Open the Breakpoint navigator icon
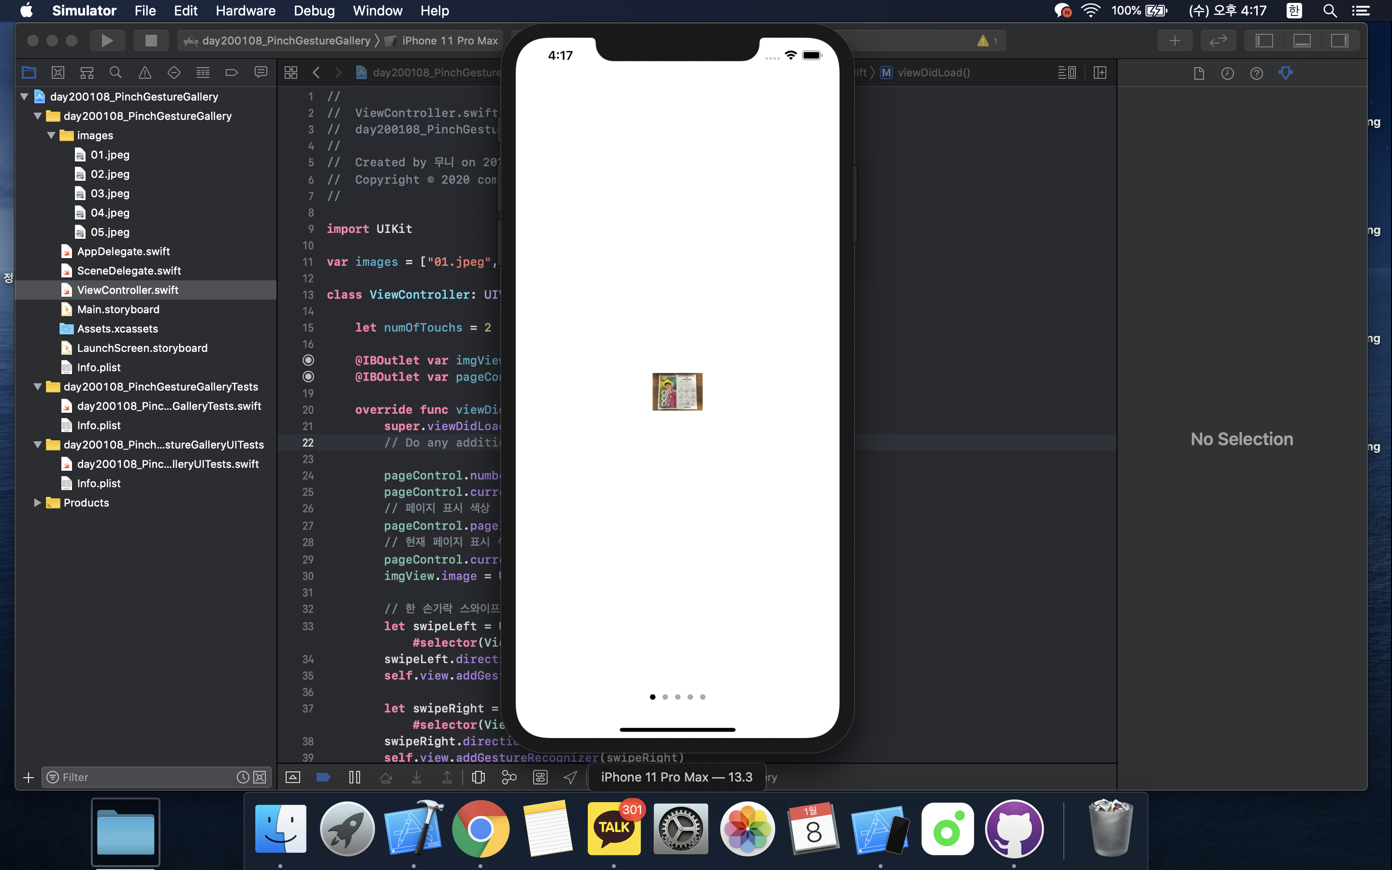 click(231, 72)
